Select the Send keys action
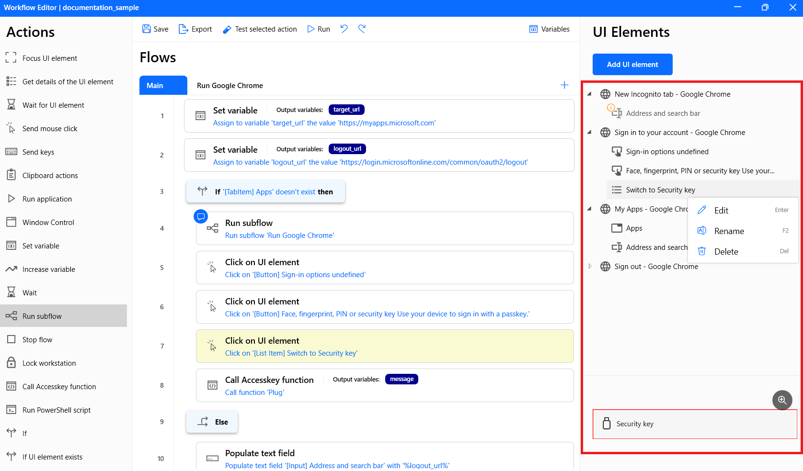The height and width of the screenshot is (471, 803). 63,152
